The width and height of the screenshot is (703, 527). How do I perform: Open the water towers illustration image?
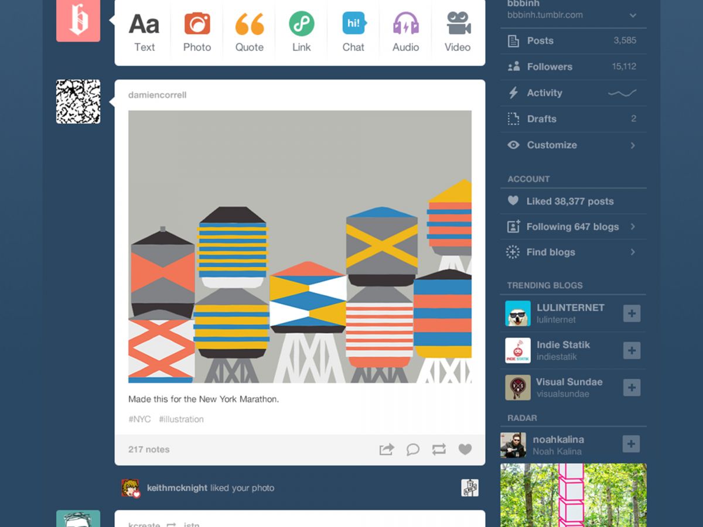pos(300,247)
